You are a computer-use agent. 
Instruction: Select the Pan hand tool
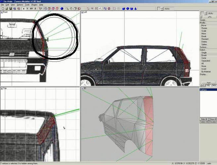tap(71, 9)
